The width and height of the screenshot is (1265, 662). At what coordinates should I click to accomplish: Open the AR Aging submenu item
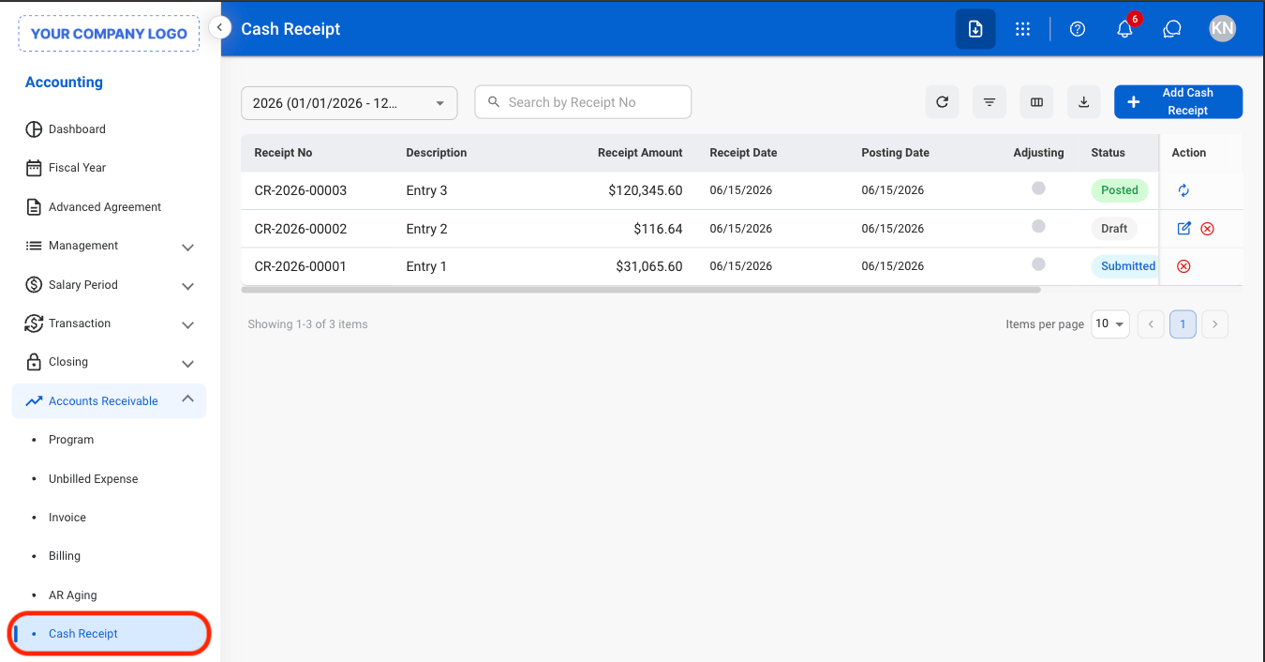pyautogui.click(x=73, y=595)
